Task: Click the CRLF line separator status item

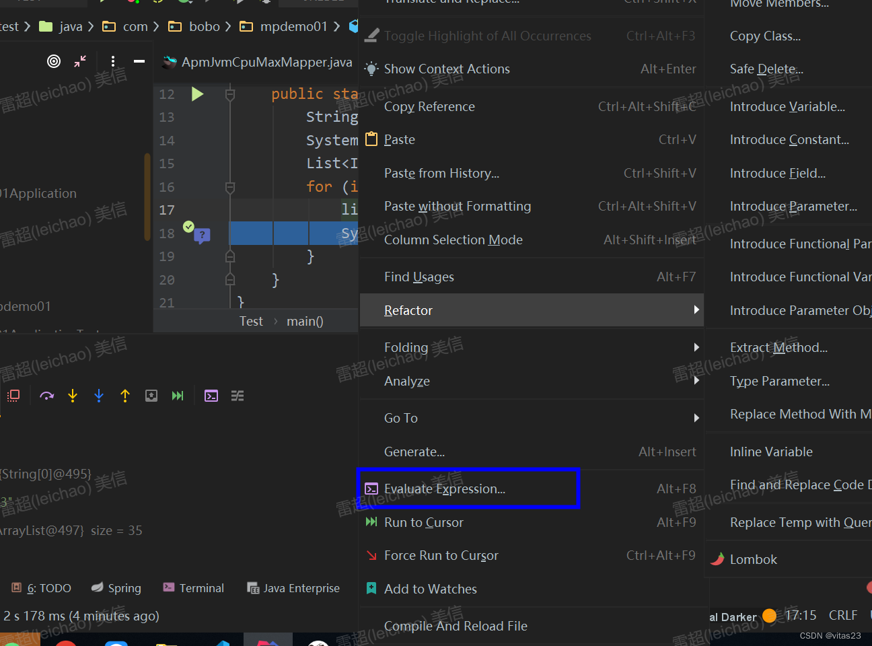Action: [x=843, y=615]
